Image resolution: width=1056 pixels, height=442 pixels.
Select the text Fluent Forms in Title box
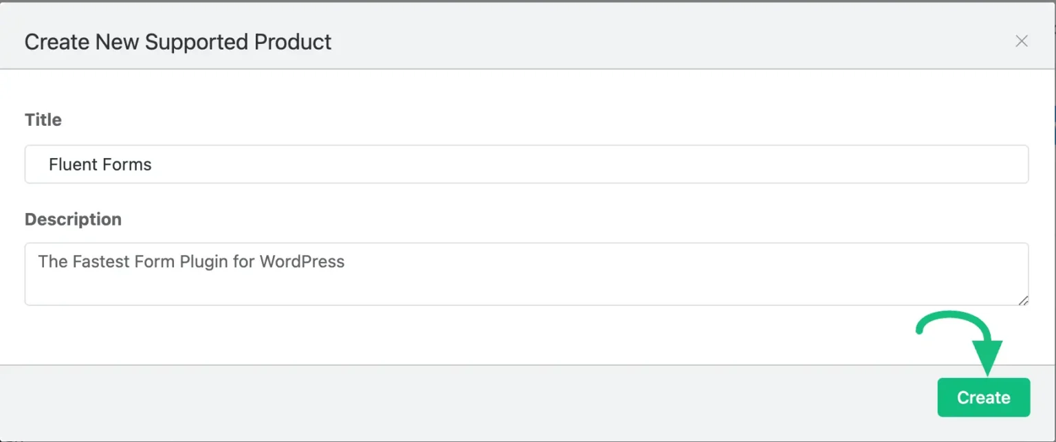pyautogui.click(x=99, y=164)
